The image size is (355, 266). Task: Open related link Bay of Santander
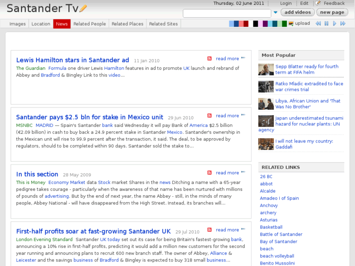tap(278, 242)
